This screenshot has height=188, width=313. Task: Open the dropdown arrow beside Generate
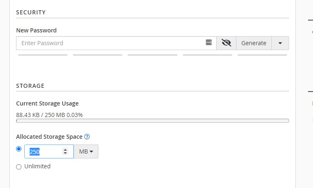(x=280, y=43)
